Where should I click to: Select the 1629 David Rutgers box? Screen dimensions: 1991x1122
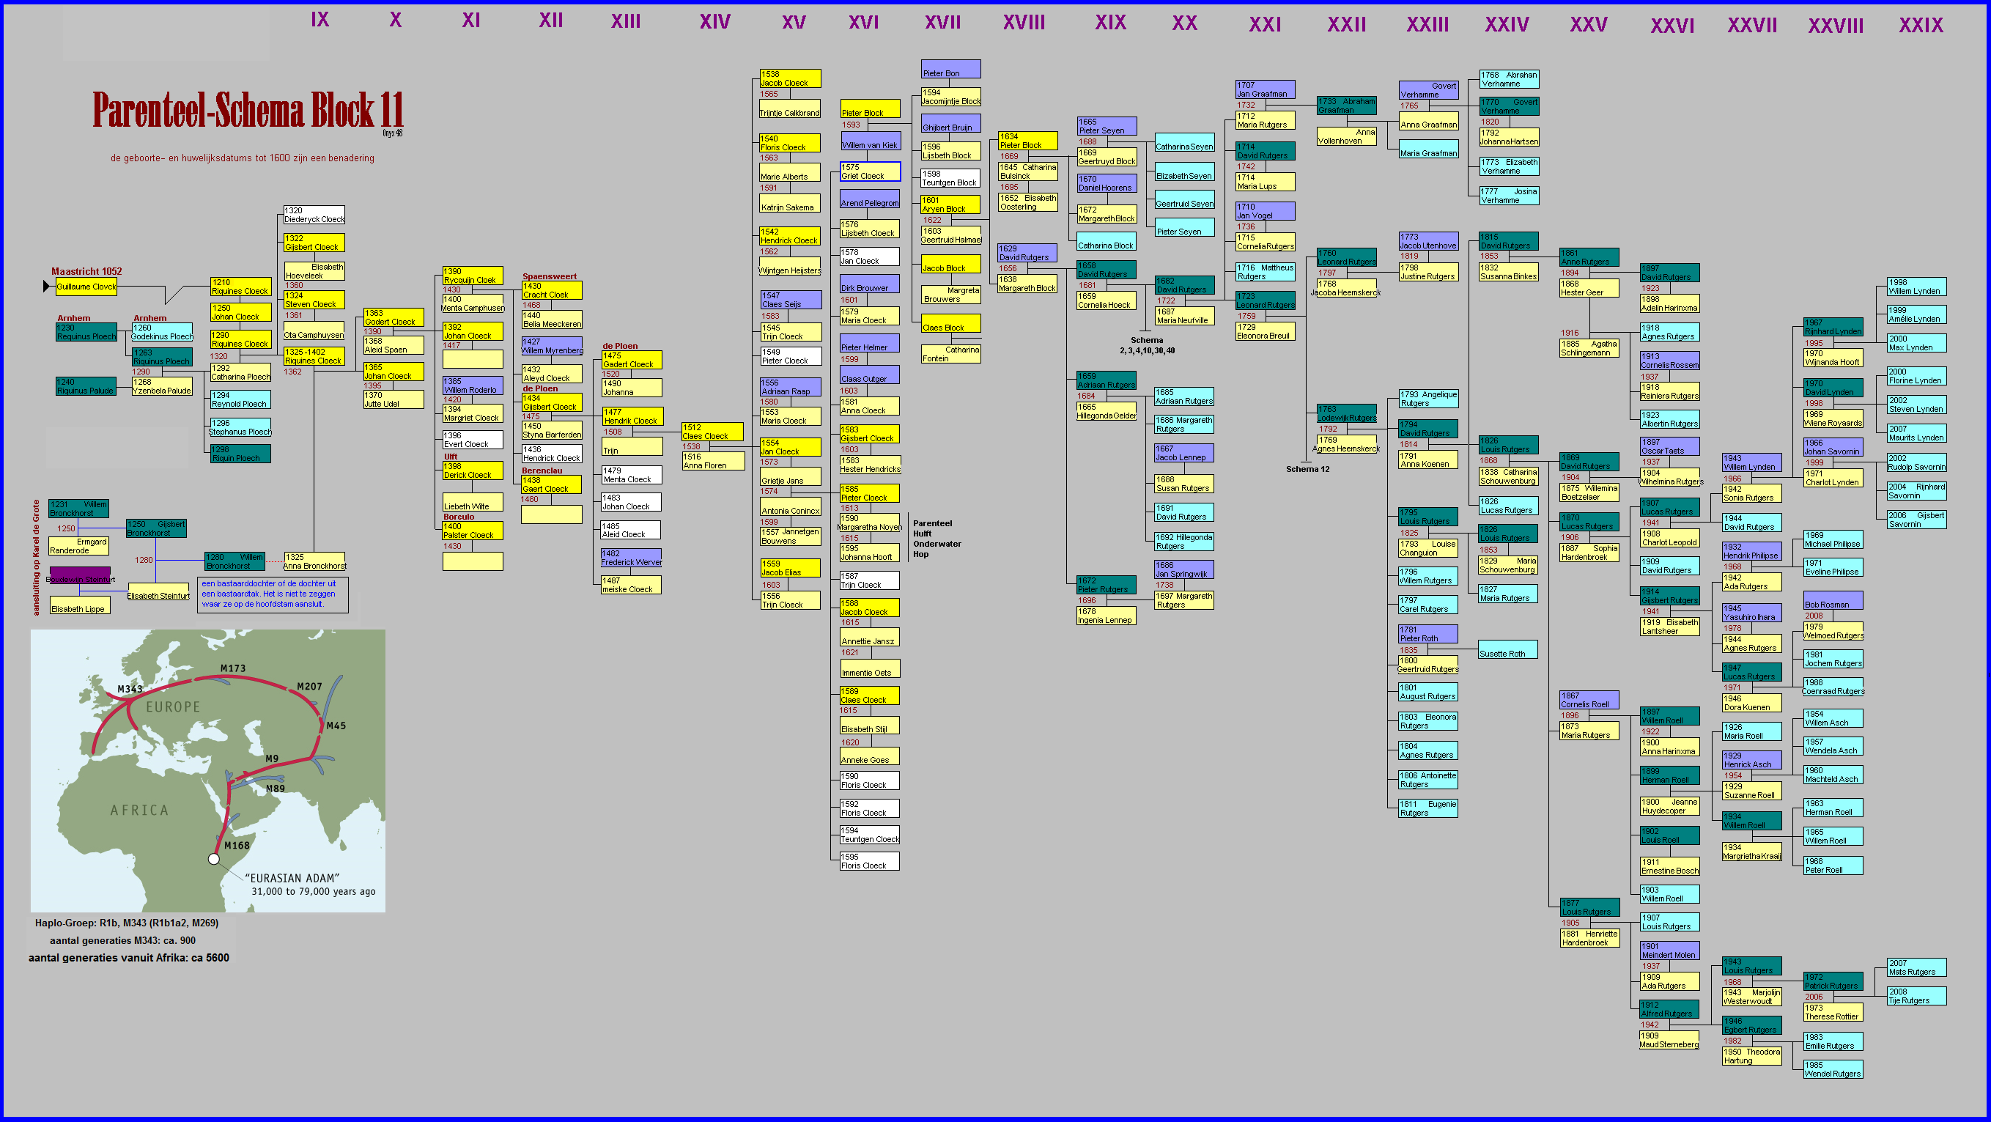click(1027, 253)
